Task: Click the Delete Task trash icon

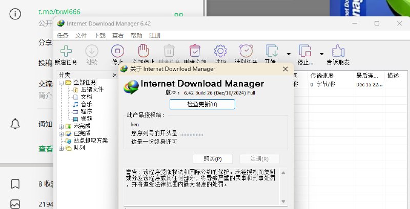Action: coord(169,51)
